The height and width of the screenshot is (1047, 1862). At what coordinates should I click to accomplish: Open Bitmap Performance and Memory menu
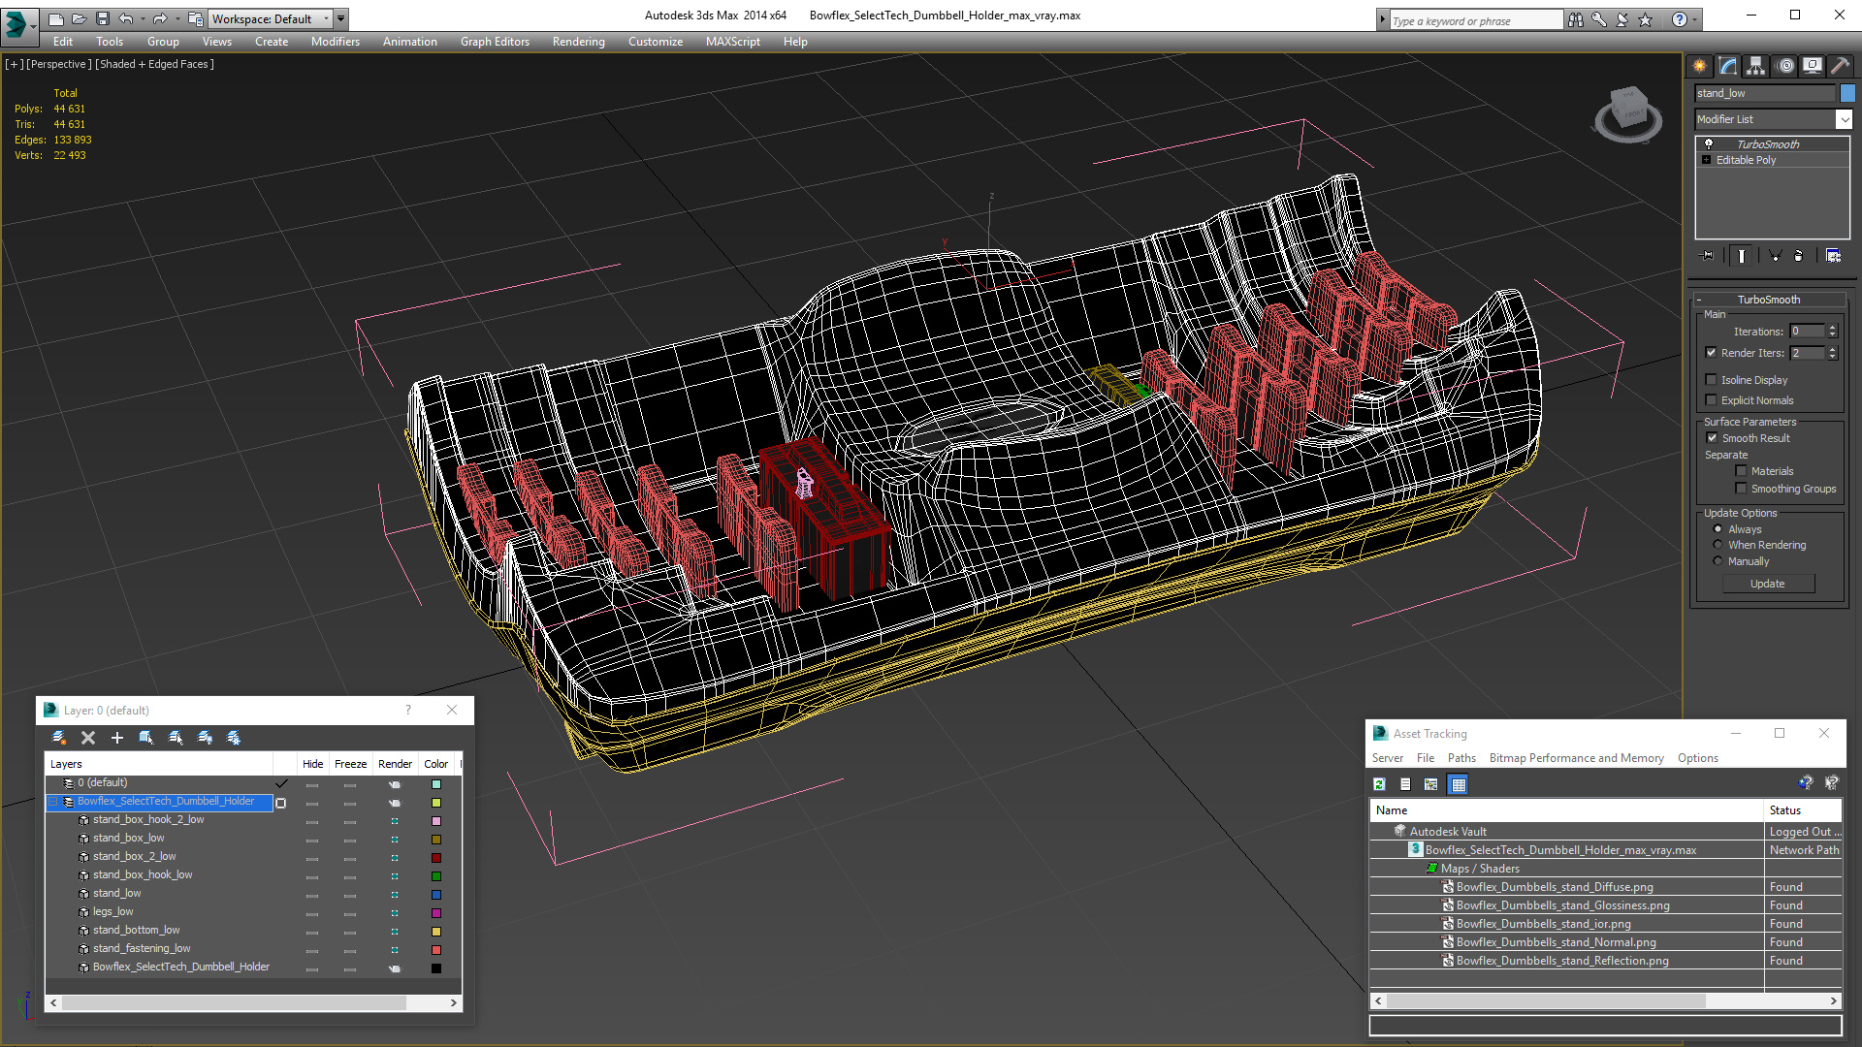tap(1576, 758)
